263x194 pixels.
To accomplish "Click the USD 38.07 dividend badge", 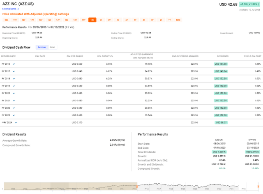I will pyautogui.click(x=221, y=123).
